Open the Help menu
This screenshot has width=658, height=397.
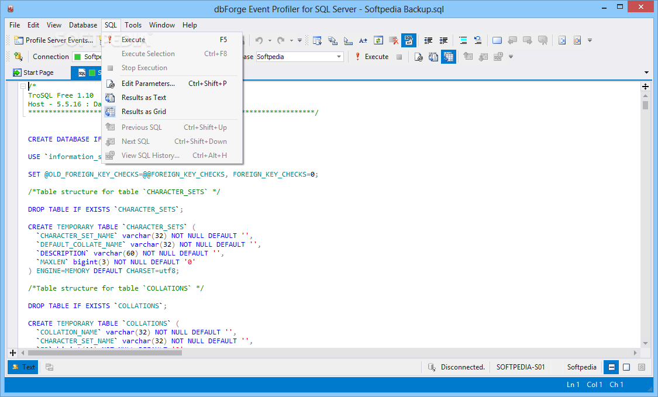pos(190,25)
